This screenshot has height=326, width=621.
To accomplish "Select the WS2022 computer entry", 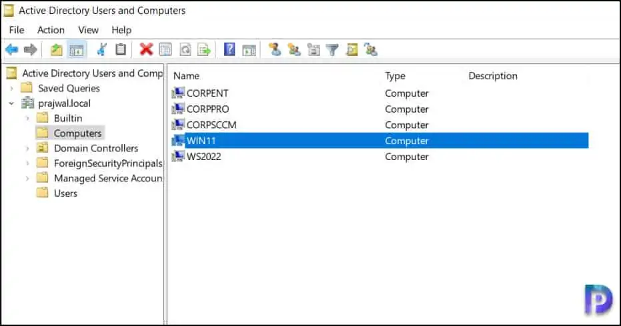I will click(204, 157).
